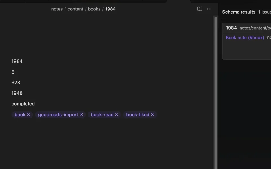The image size is (271, 169).
Task: Click the book-liked tag label
Action: (x=138, y=115)
